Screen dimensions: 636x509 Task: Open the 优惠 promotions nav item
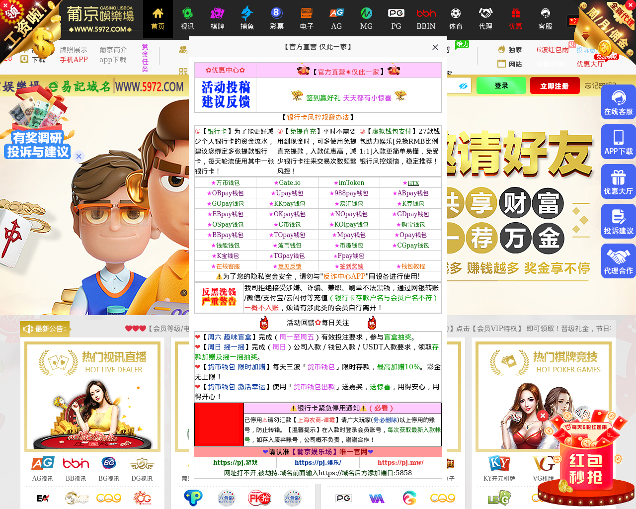click(515, 19)
